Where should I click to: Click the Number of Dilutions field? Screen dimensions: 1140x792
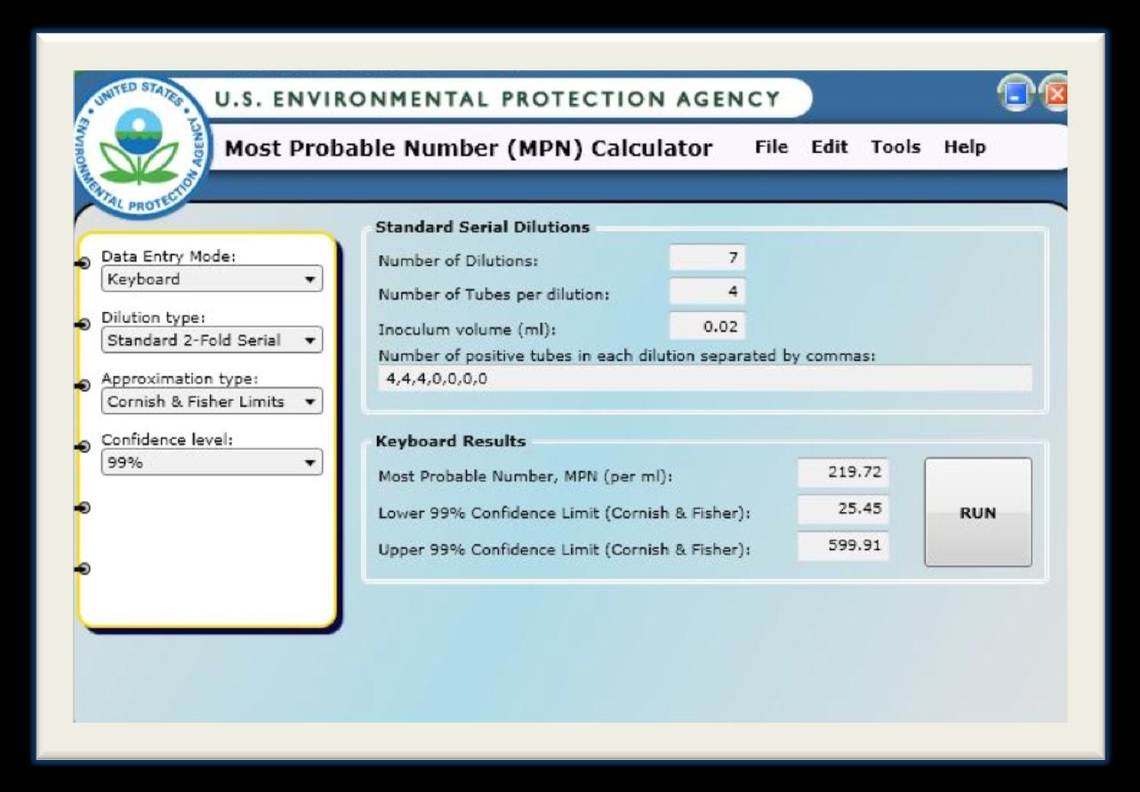tap(708, 258)
